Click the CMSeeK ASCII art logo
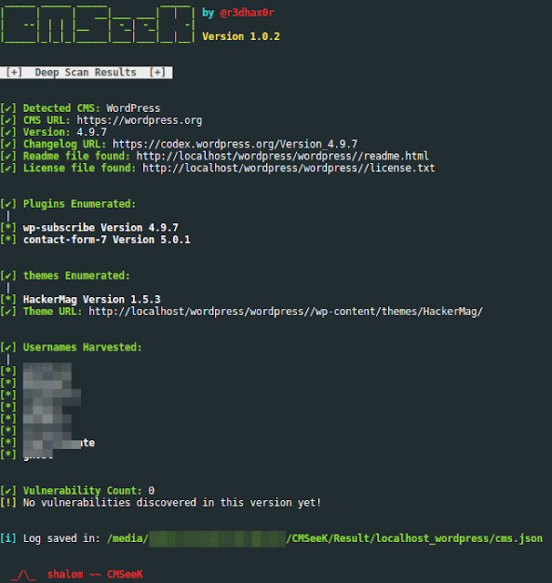 pyautogui.click(x=97, y=25)
